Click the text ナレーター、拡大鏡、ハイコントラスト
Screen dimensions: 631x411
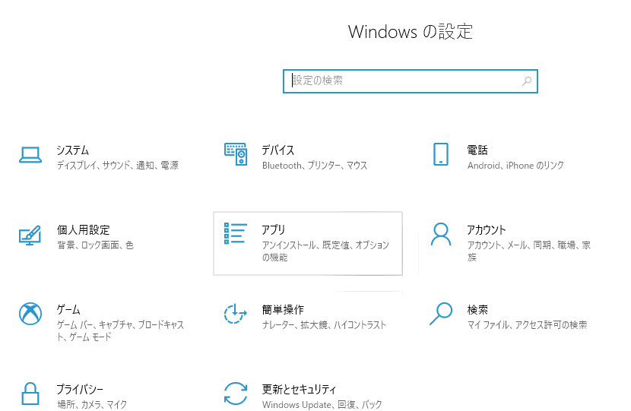(324, 324)
